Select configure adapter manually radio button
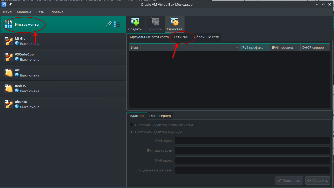The height and width of the screenshot is (188, 334). click(132, 132)
